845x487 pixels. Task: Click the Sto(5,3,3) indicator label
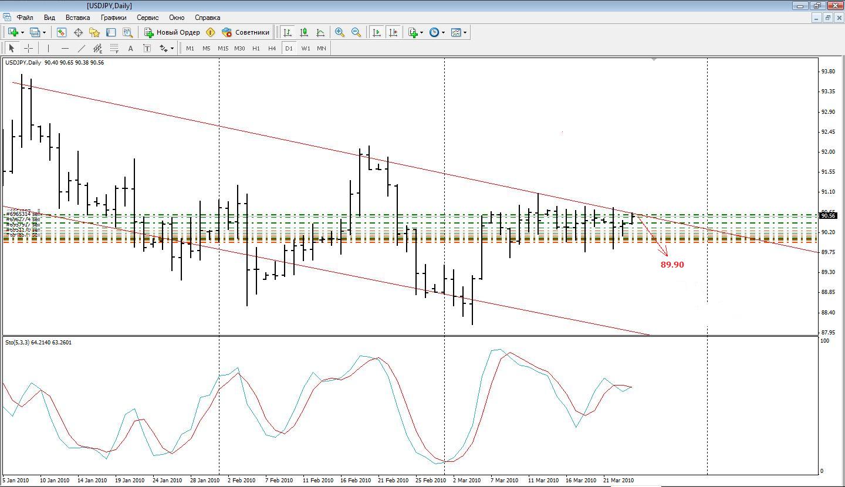click(38, 342)
